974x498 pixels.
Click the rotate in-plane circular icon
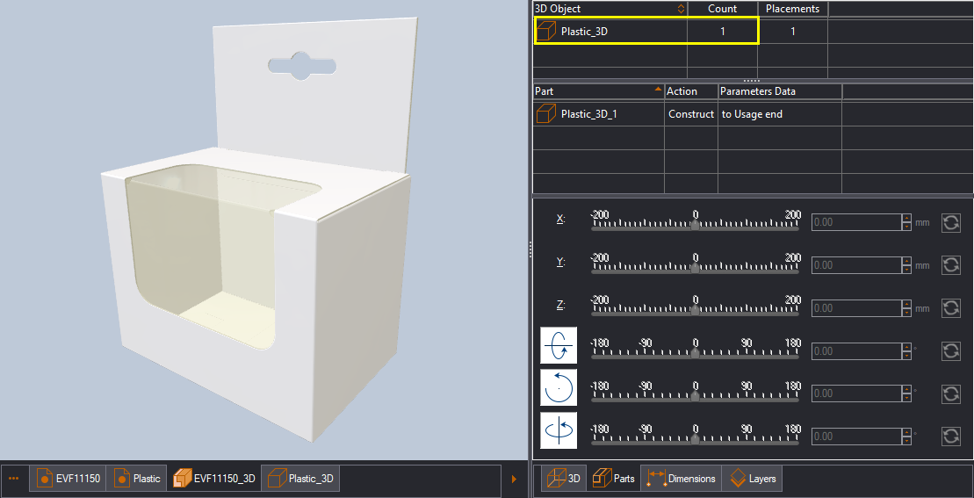(x=559, y=388)
